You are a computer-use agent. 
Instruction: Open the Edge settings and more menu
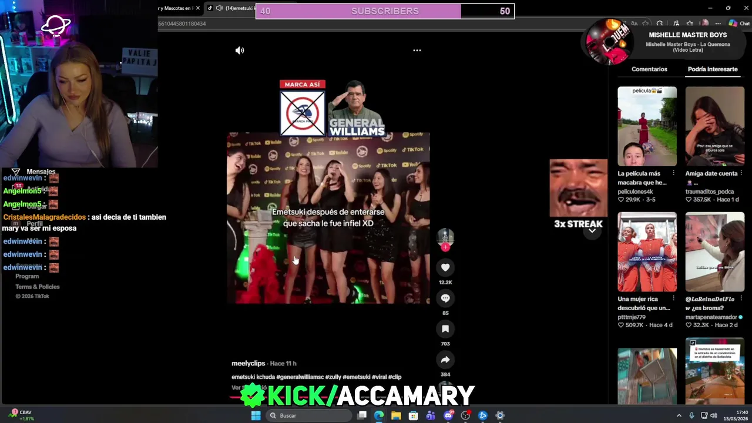718,23
